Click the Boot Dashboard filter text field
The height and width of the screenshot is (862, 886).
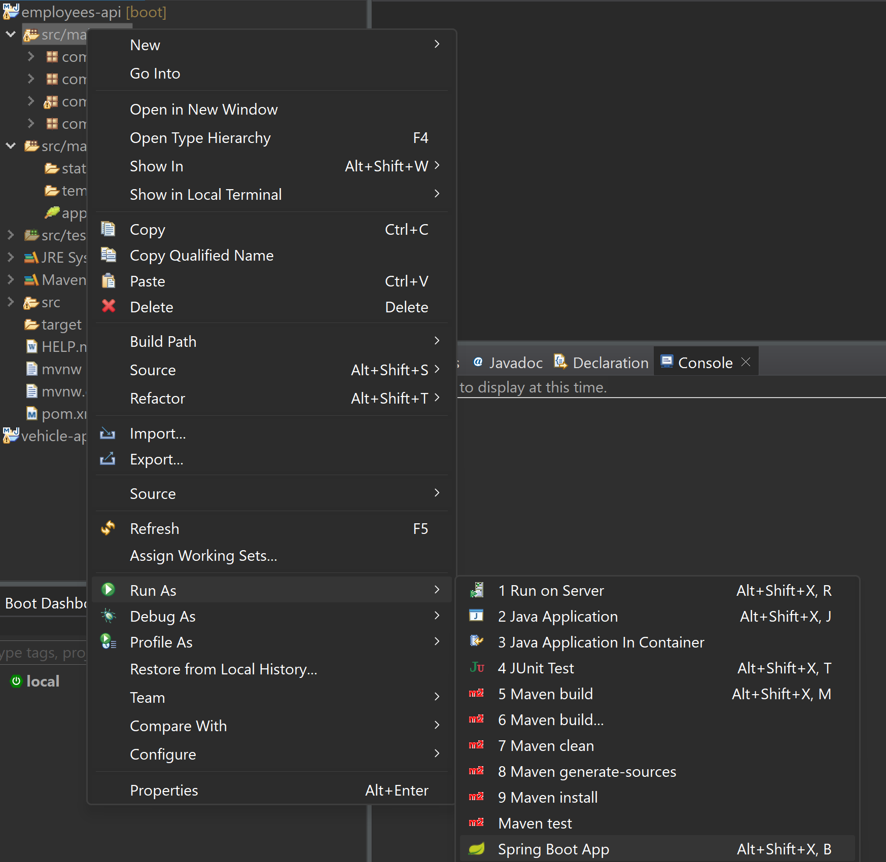44,653
